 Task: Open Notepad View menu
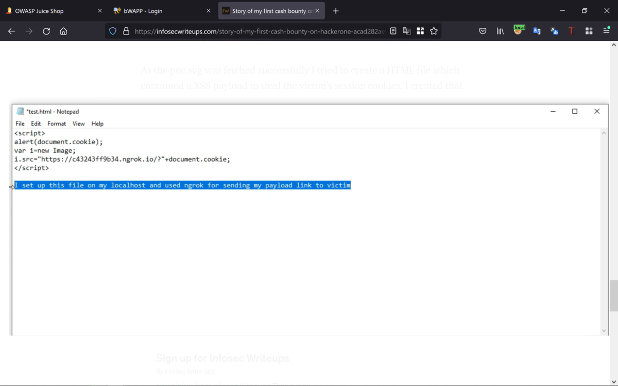78,124
